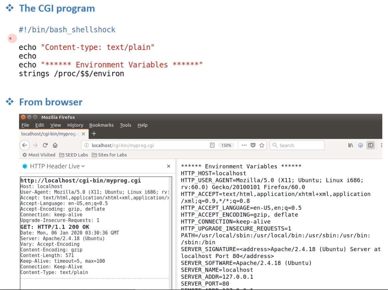Open the Bookmarks menu
The width and height of the screenshot is (388, 290).
point(101,125)
